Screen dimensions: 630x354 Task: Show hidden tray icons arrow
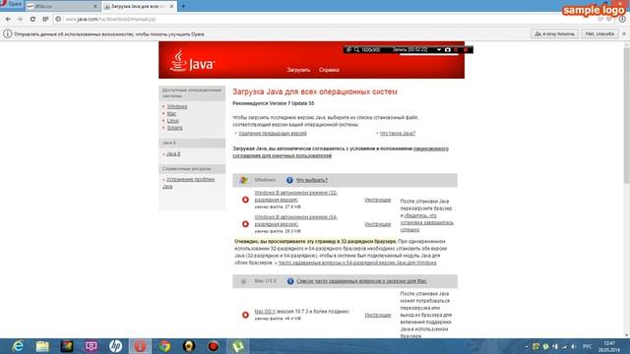click(527, 346)
